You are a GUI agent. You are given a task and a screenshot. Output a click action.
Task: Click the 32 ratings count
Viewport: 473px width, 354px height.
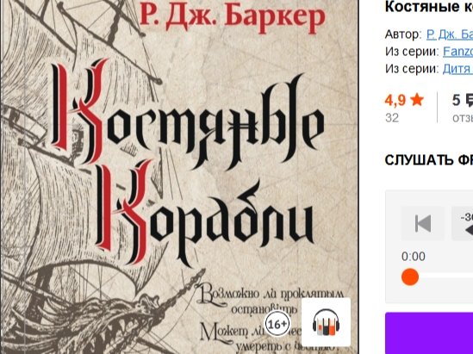click(392, 118)
